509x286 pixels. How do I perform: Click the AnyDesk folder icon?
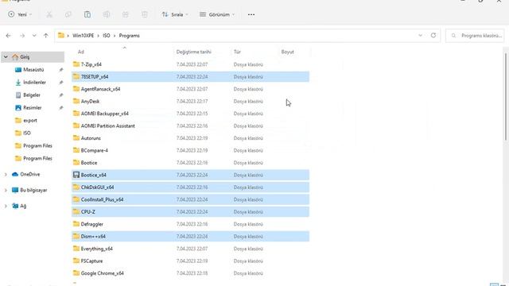point(76,101)
